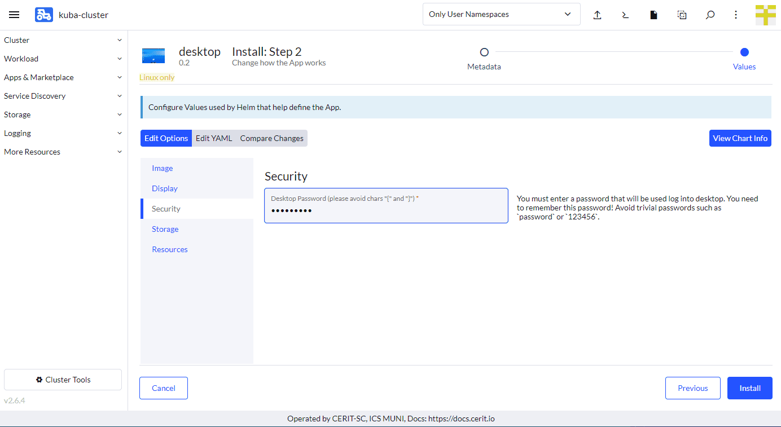The height and width of the screenshot is (427, 781).
Task: Go to the Metadata step circle
Action: click(484, 52)
